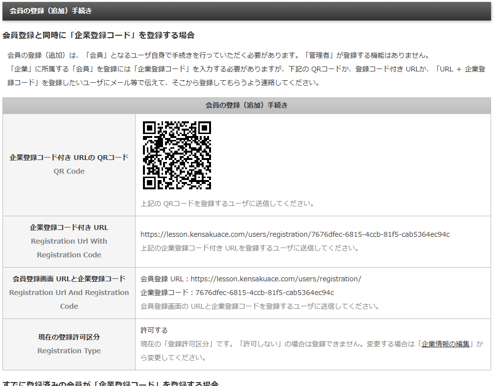Click the 企業登録コード付き URLの QRコード label

[x=69, y=157]
